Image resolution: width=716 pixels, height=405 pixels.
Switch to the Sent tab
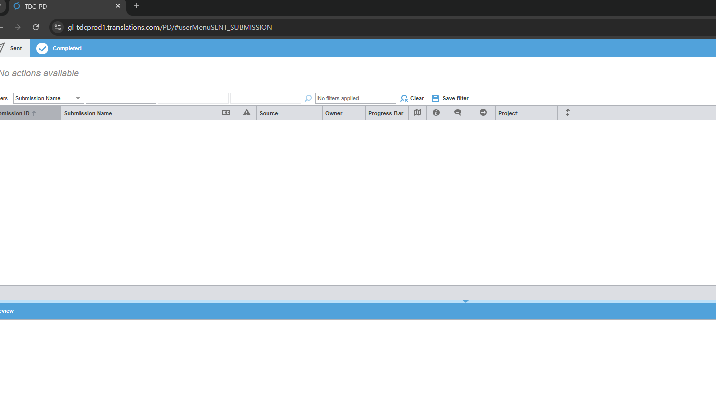(x=15, y=48)
